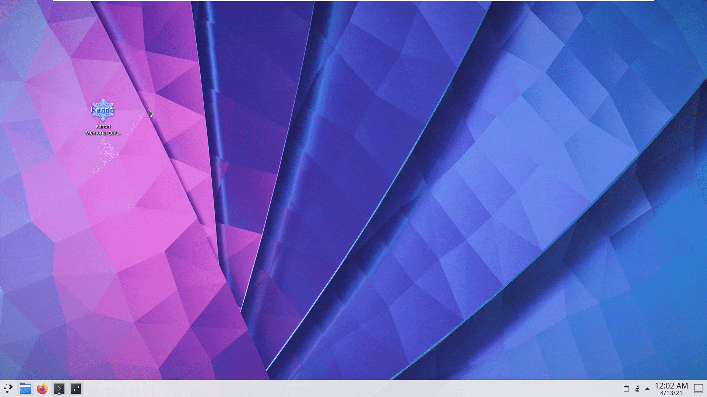Click the white strip at screen top
This screenshot has width=707, height=397.
coord(353,0)
